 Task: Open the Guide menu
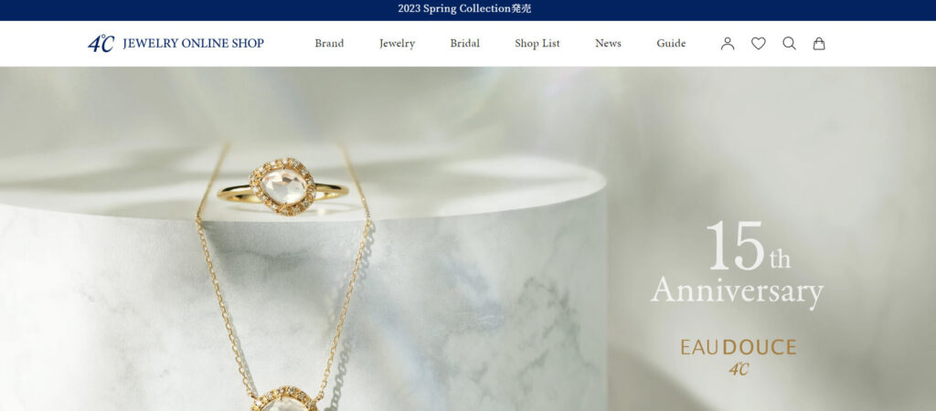[671, 44]
